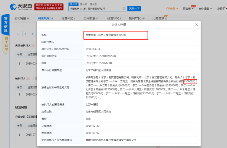Clear the search box with the X icon

pos(124,8)
